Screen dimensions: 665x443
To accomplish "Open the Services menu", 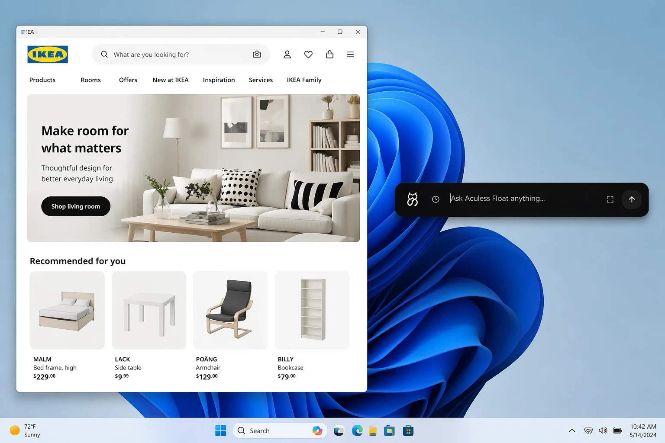I will tap(261, 80).
